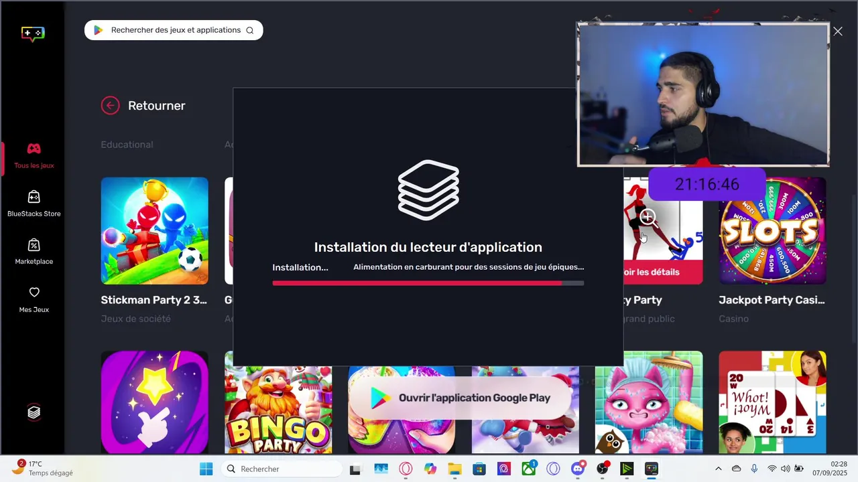858x482 pixels.
Task: Open the Windows Start menu
Action: (x=206, y=469)
